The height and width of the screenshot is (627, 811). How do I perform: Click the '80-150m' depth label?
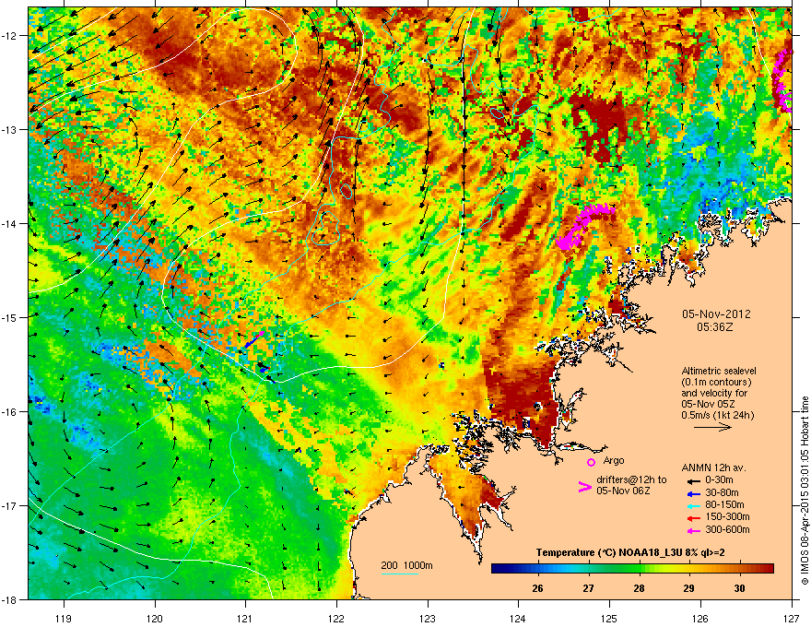tap(724, 505)
